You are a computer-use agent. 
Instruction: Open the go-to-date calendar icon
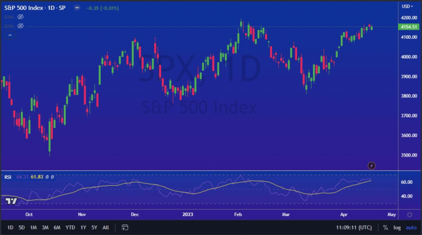125,227
